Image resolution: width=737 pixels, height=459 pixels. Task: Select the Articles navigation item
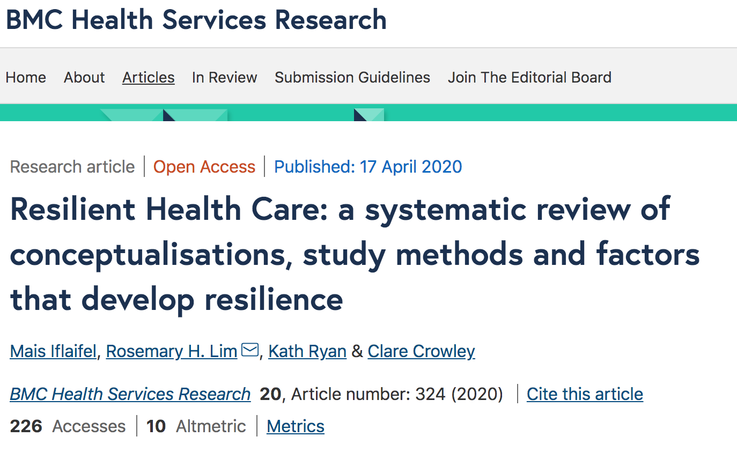[148, 77]
